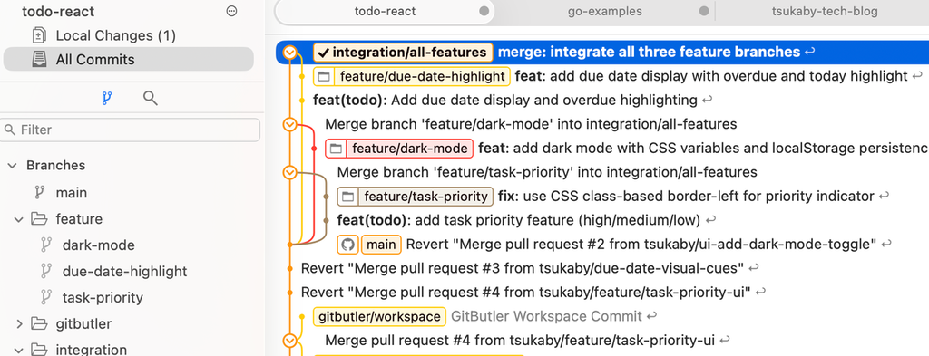Click the return arrow after GitButler Workspace Commit

point(651,316)
